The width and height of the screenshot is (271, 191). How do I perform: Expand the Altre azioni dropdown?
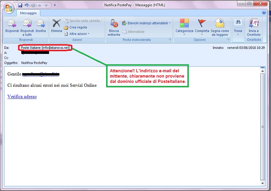point(77,34)
